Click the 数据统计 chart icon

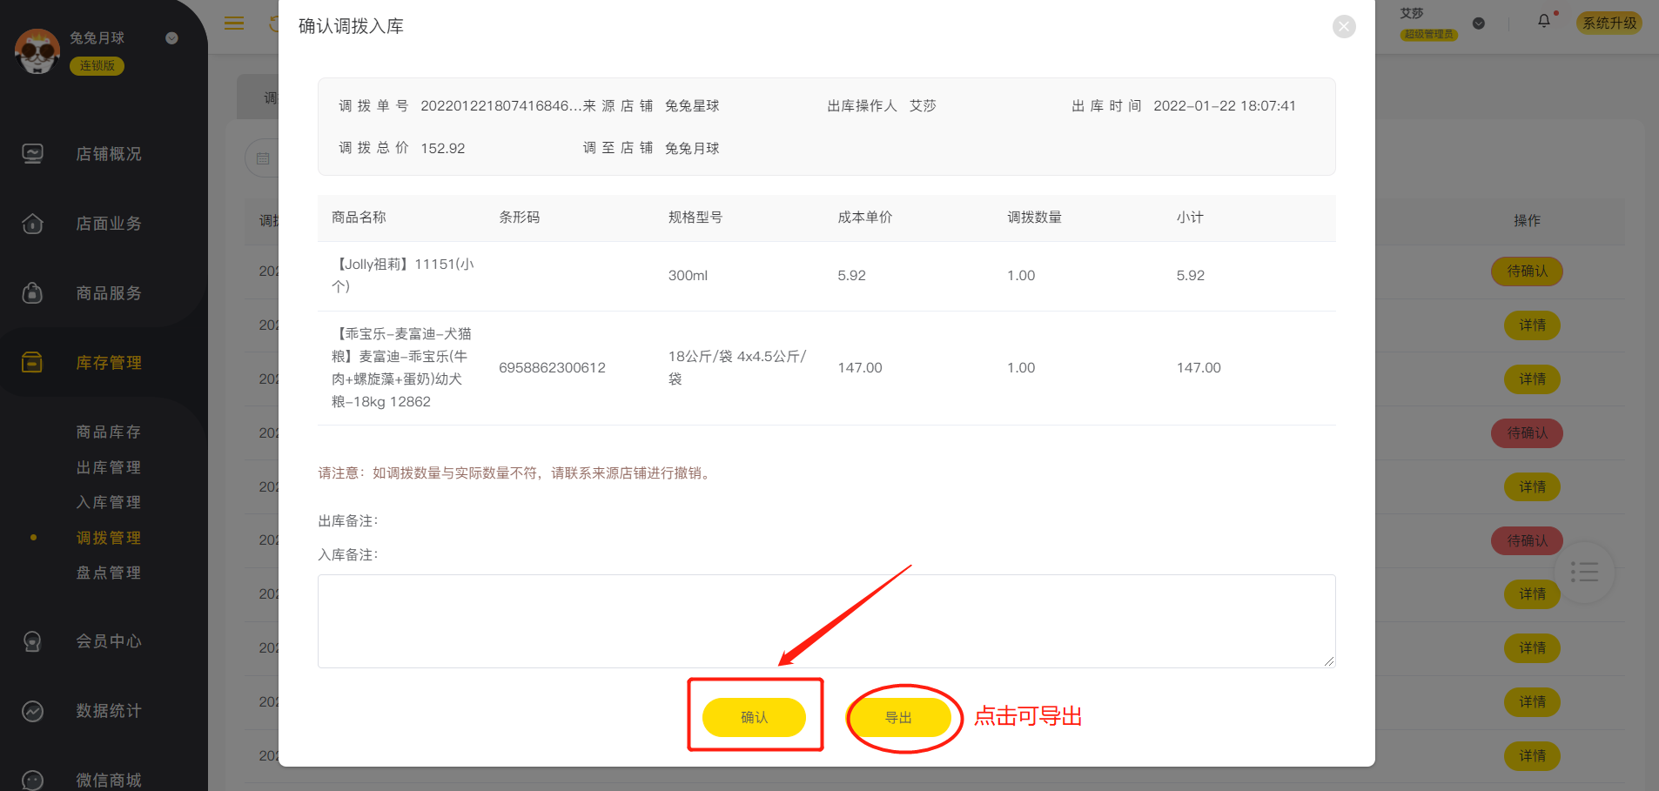[32, 711]
